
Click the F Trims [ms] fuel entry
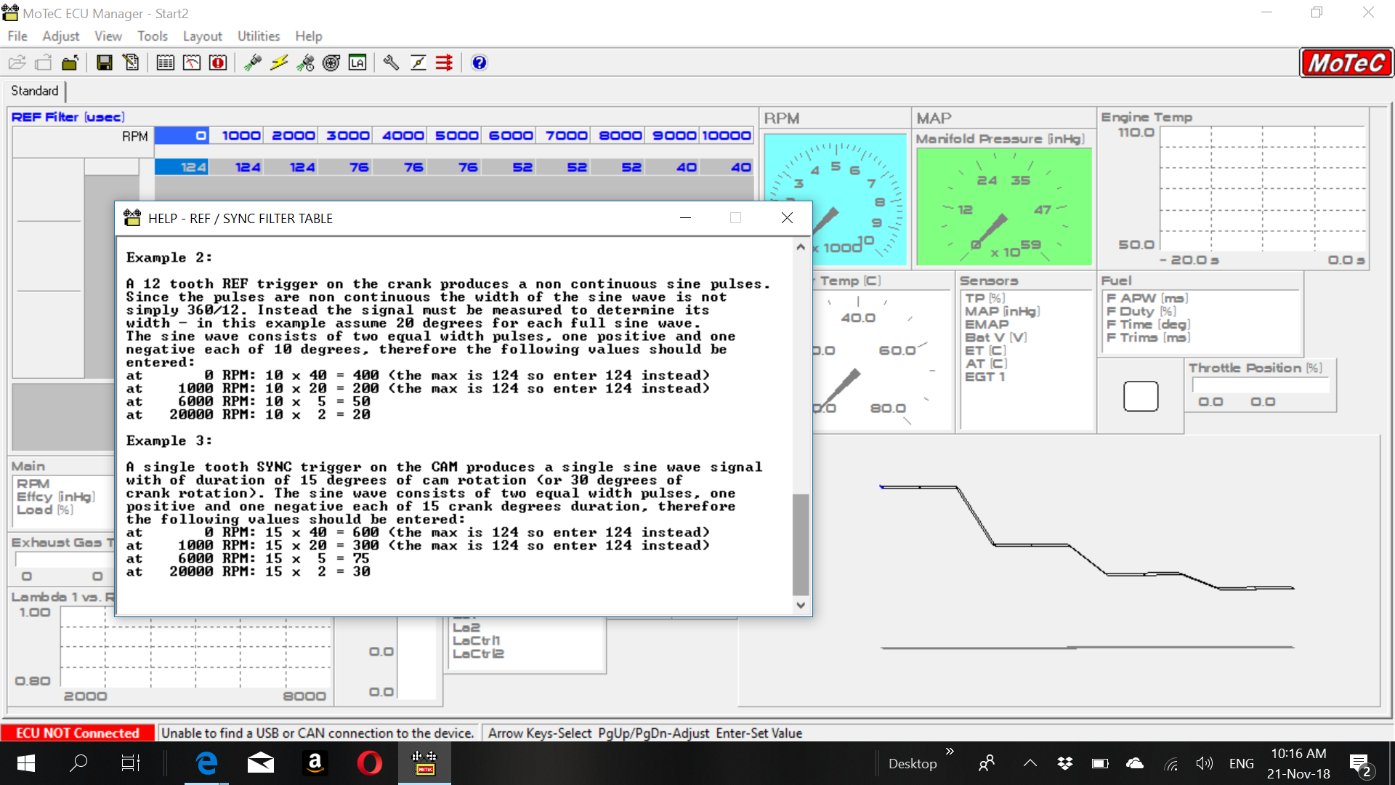coord(1148,337)
